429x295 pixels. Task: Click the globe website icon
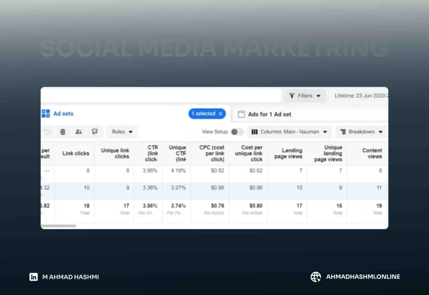(315, 277)
